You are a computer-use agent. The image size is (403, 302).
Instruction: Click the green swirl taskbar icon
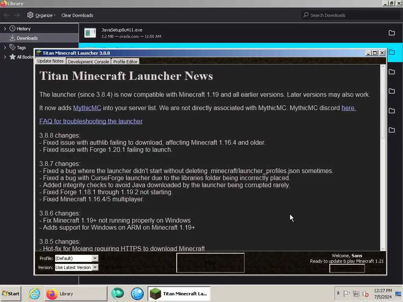[x=117, y=293]
